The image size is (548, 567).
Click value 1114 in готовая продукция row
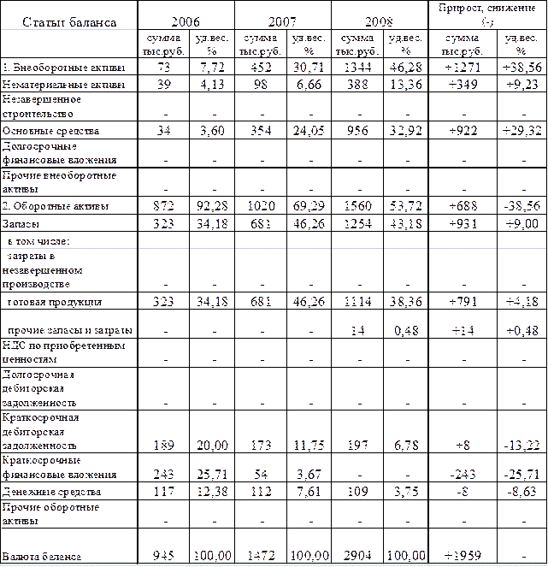pyautogui.click(x=357, y=301)
